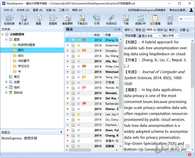Select the 我保存的题录 folder
This screenshot has width=195, height=158.
[x=26, y=45]
